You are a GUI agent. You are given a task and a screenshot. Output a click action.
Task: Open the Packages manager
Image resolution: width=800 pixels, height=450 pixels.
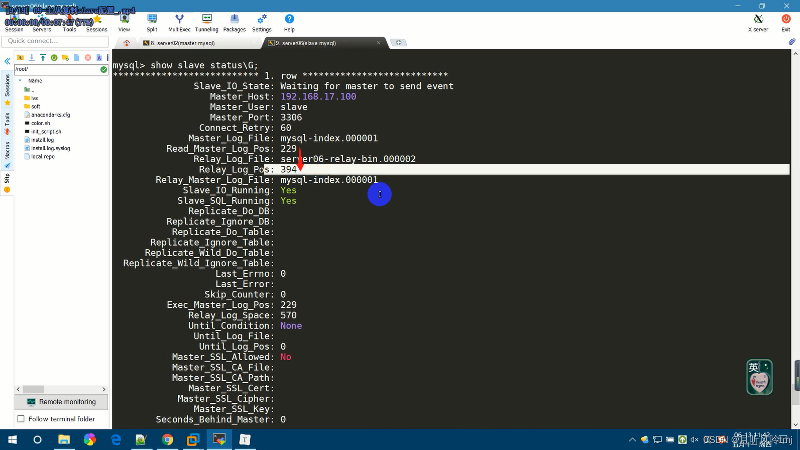(x=235, y=23)
